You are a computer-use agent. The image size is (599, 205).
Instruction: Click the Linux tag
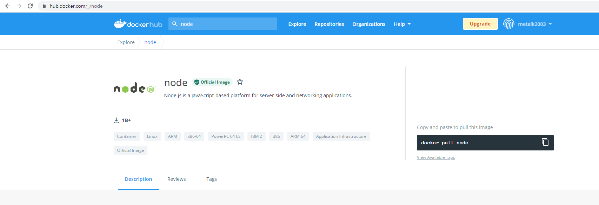[x=152, y=136]
